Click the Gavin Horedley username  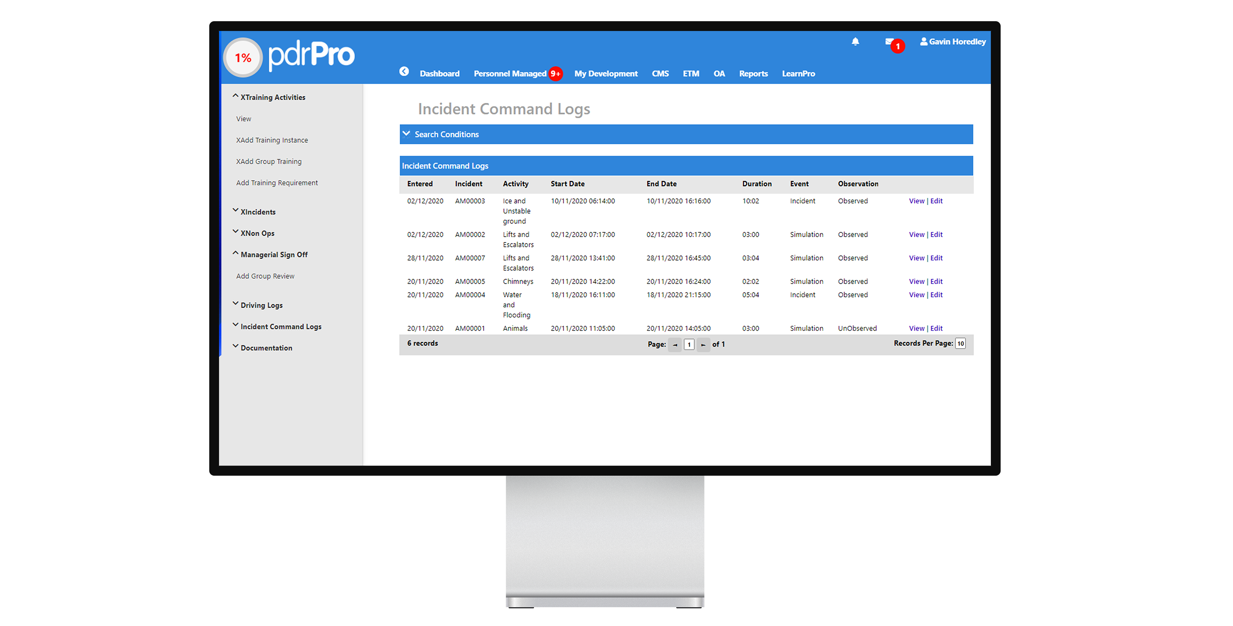[x=957, y=42]
